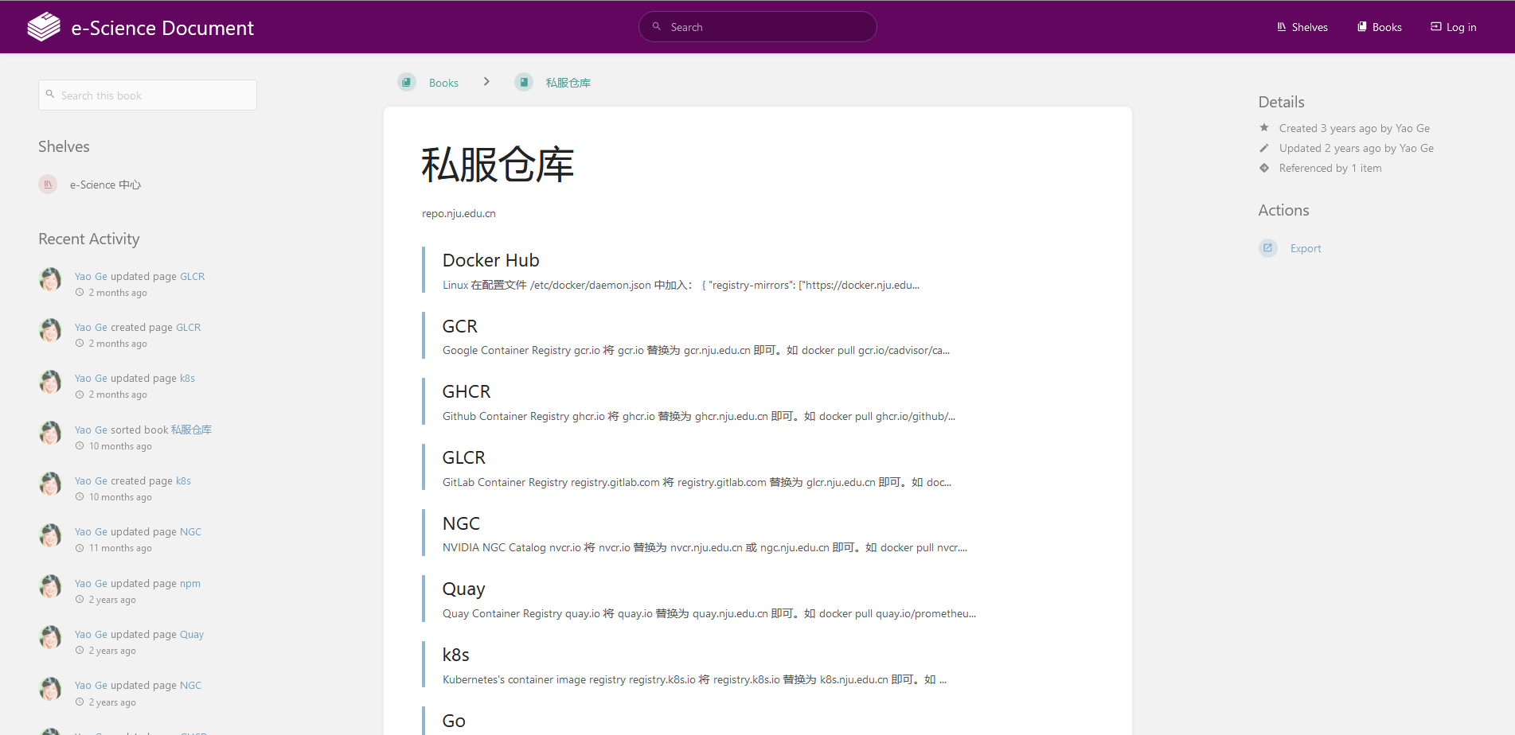The height and width of the screenshot is (735, 1515).
Task: Open the NGC page entry
Action: [461, 523]
